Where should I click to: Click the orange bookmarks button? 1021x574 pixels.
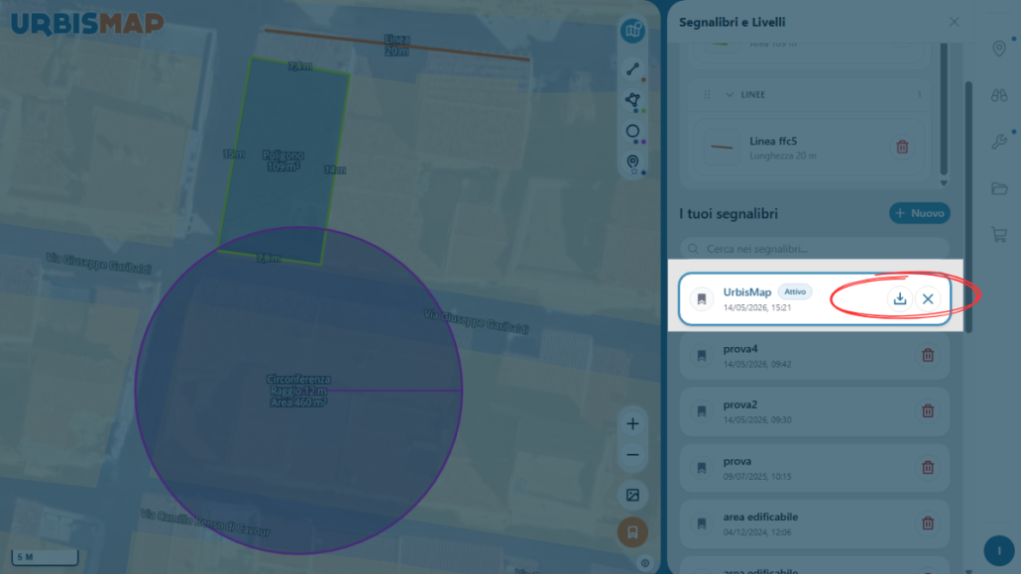point(632,532)
